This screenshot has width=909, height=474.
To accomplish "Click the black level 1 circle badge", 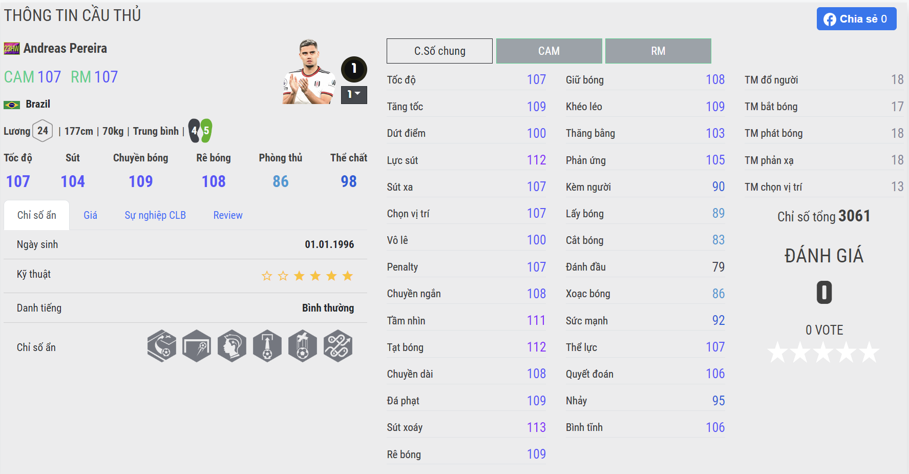I will click(x=354, y=69).
